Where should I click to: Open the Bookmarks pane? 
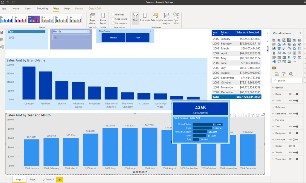tap(145, 17)
